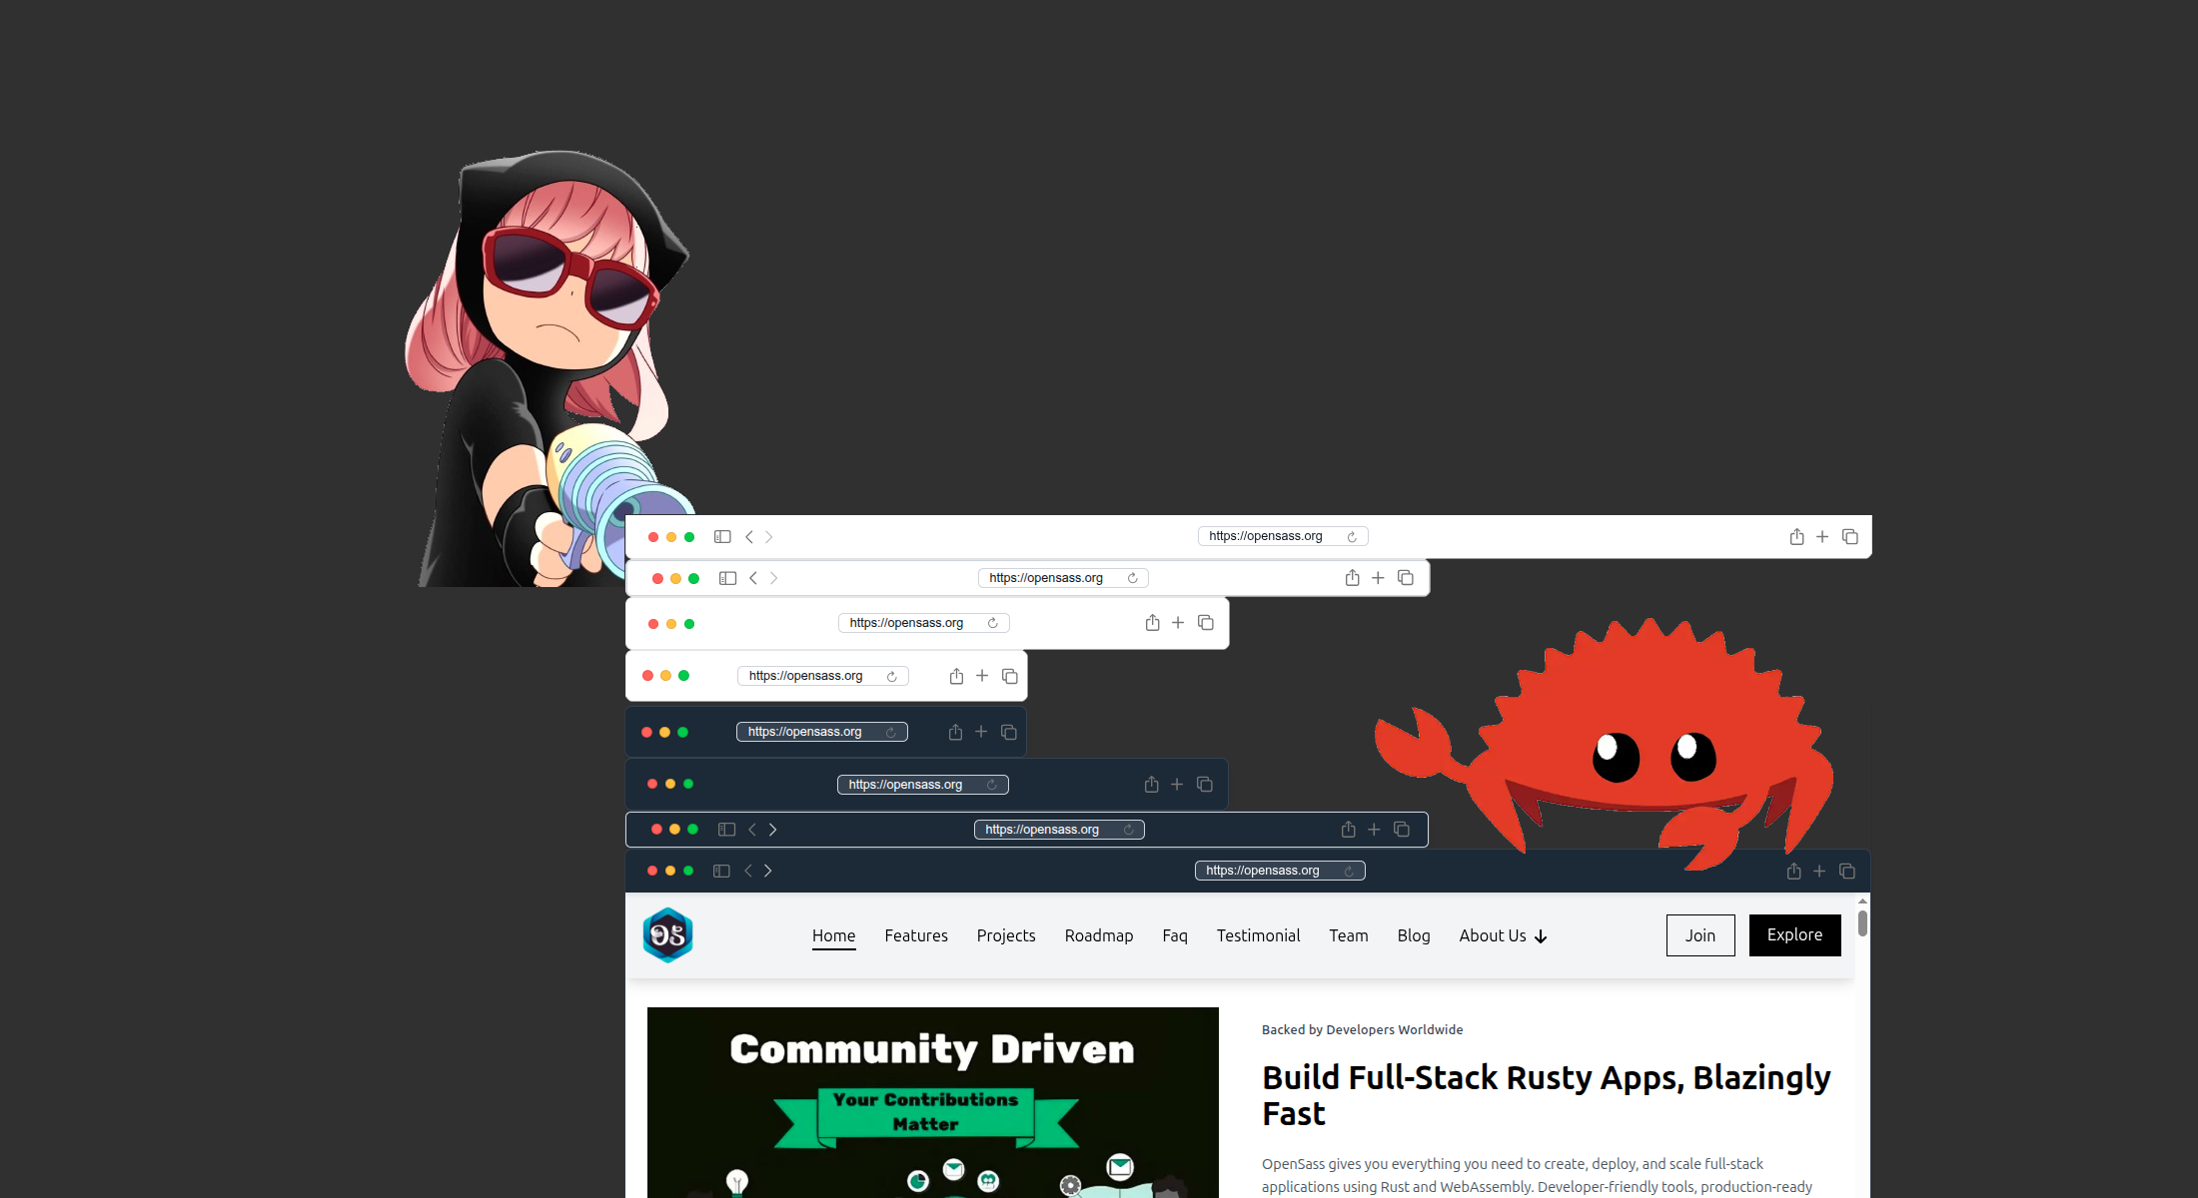Click reload icon in the third-widest dark bar

[x=991, y=785]
